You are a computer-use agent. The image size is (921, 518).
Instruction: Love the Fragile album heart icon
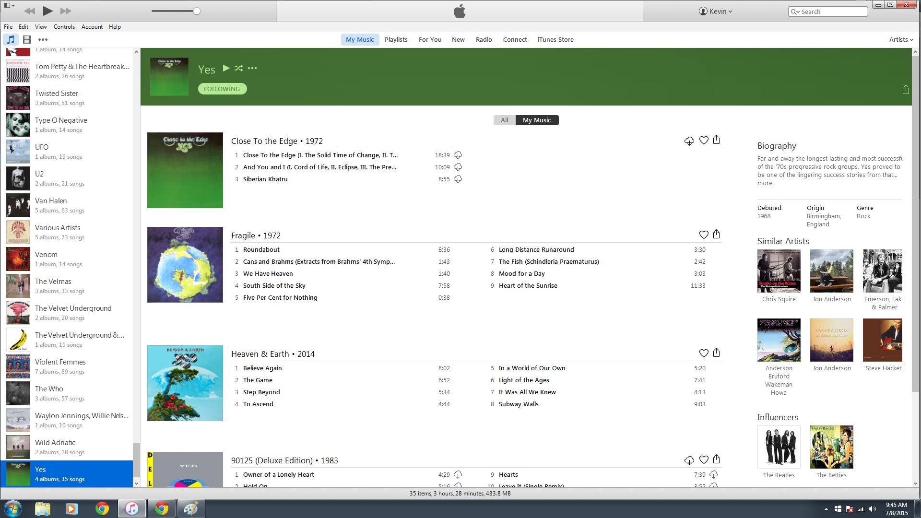click(703, 235)
